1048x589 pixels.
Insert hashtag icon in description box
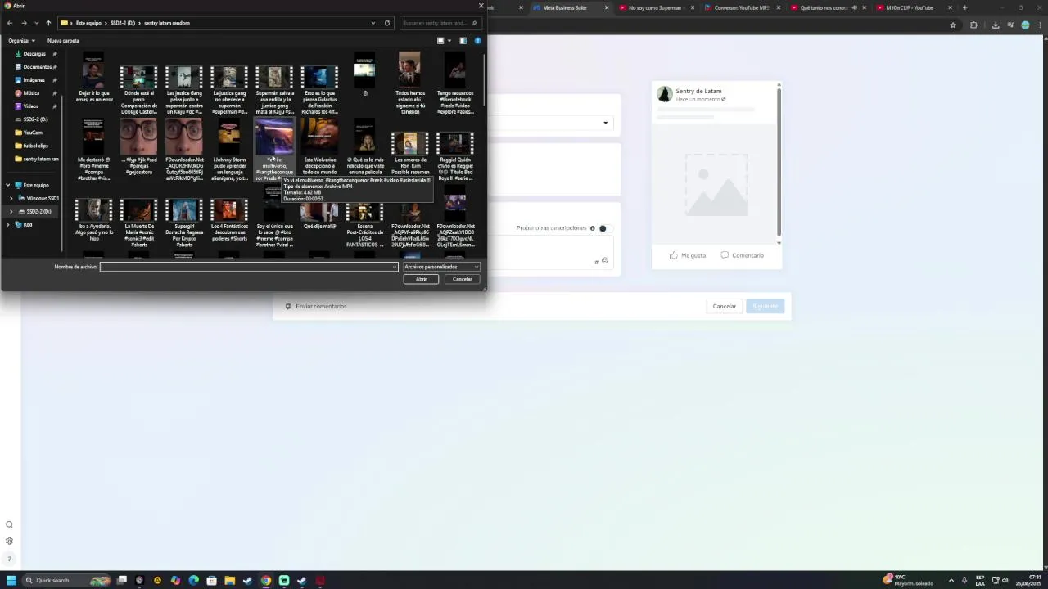coord(596,262)
